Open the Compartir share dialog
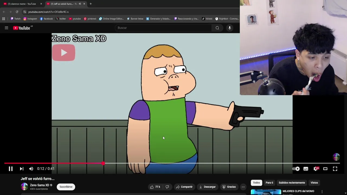The image size is (347, 195). [184, 187]
